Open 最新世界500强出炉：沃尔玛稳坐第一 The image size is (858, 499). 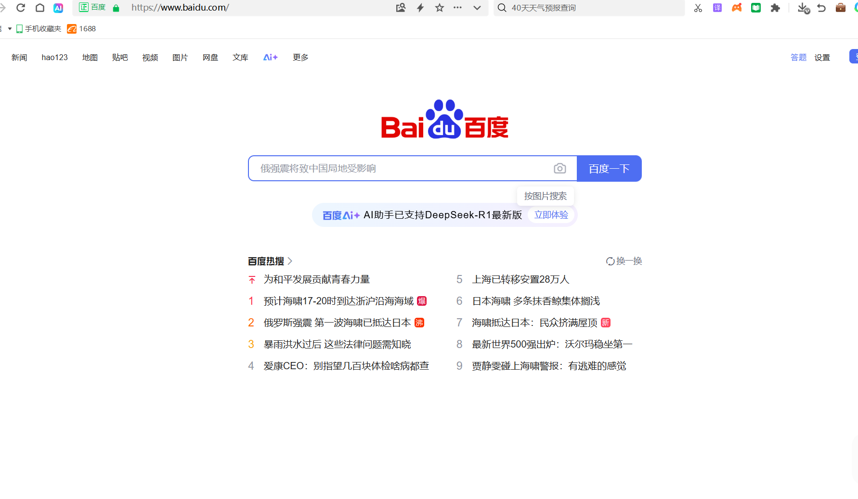point(552,344)
